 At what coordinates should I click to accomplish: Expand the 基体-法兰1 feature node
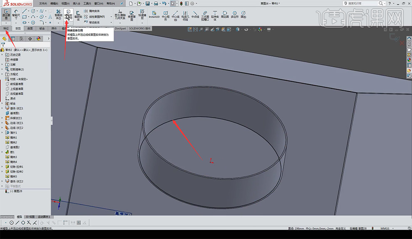(2, 108)
